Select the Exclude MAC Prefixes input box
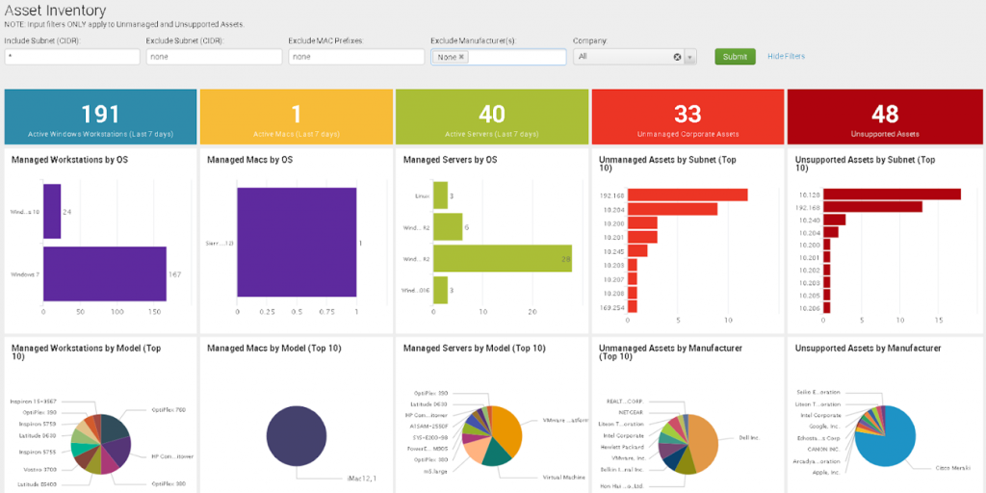Screen dimensions: 986x493 (x=356, y=58)
